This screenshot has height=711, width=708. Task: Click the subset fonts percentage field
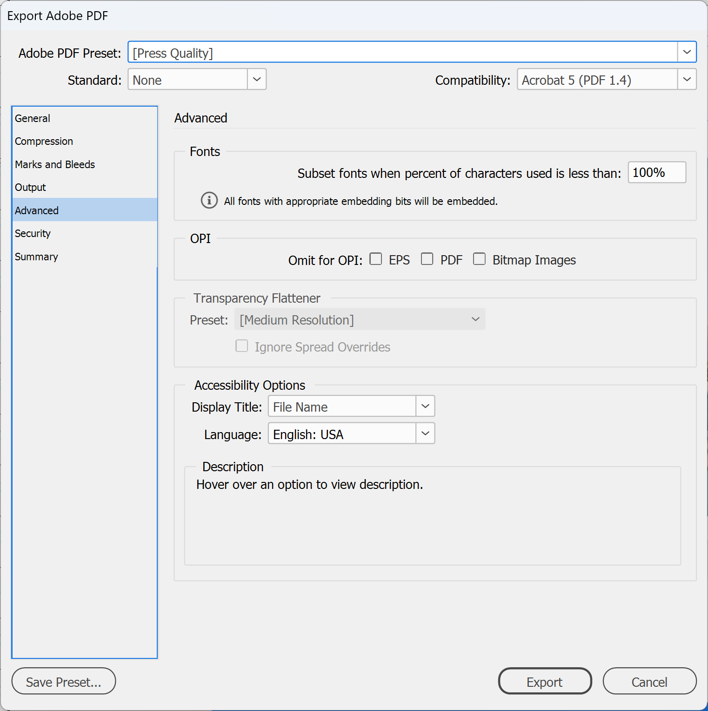[x=657, y=172]
